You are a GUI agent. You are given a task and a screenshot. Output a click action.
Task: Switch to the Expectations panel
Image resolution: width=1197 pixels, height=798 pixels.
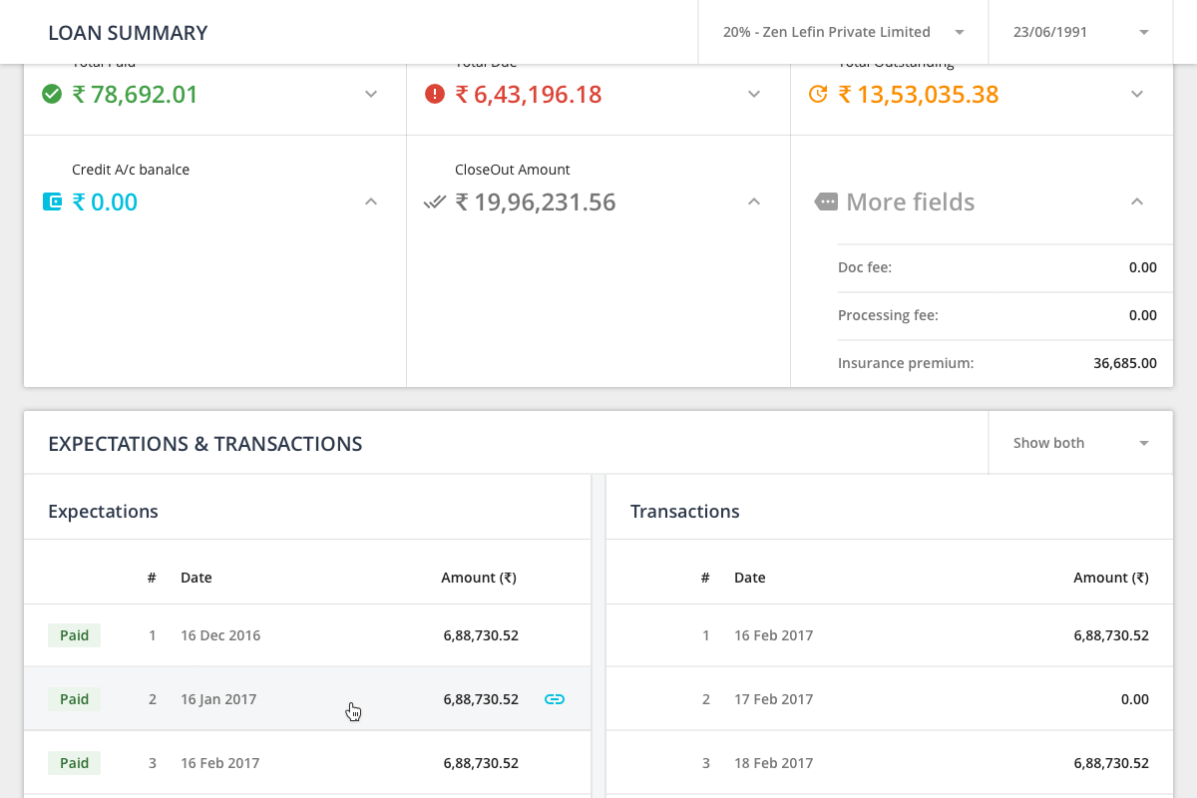click(x=103, y=511)
